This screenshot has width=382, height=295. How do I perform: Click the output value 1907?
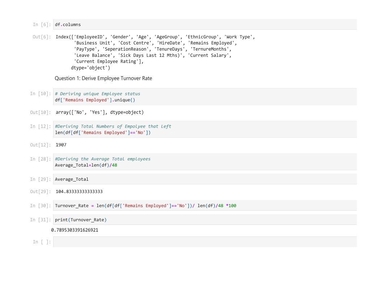(61, 145)
